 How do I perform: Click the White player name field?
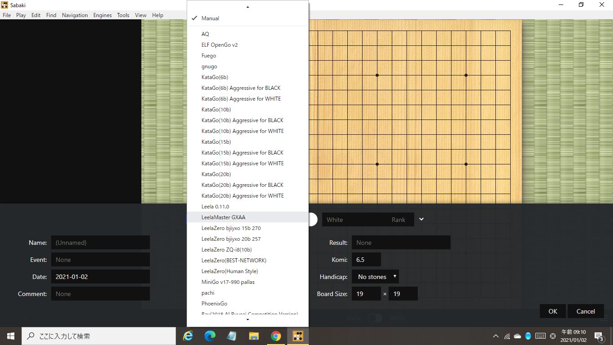click(x=355, y=220)
